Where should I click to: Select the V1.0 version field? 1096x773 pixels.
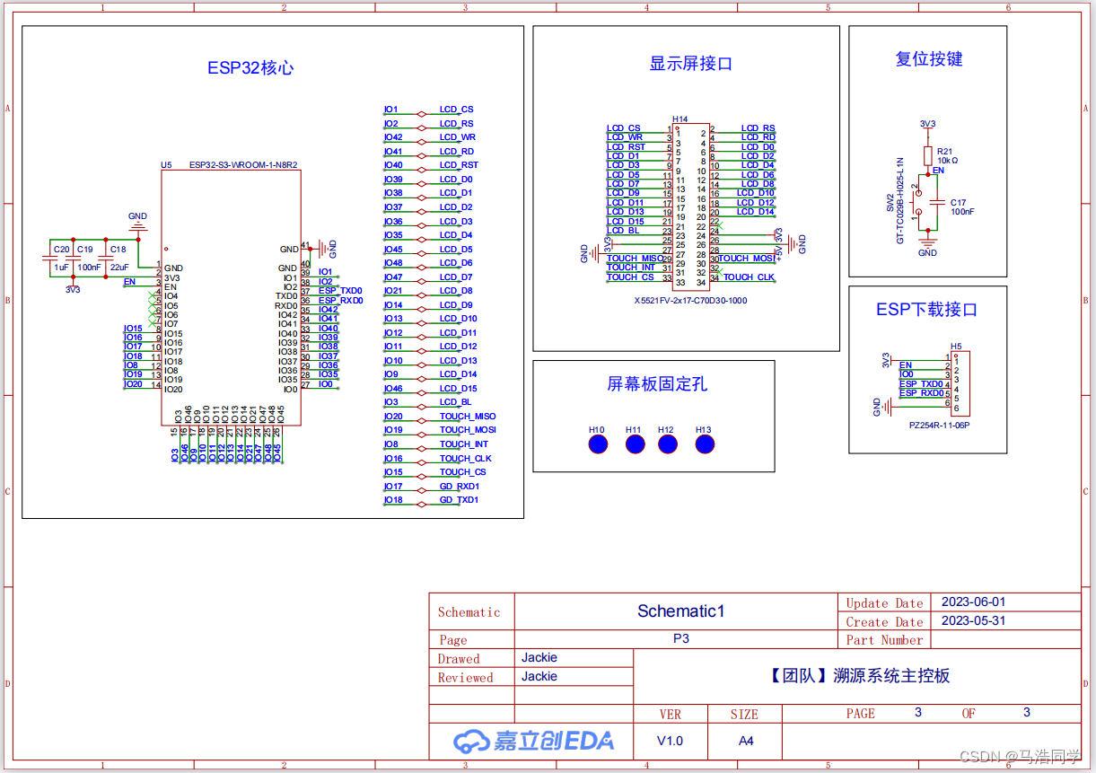coord(671,740)
